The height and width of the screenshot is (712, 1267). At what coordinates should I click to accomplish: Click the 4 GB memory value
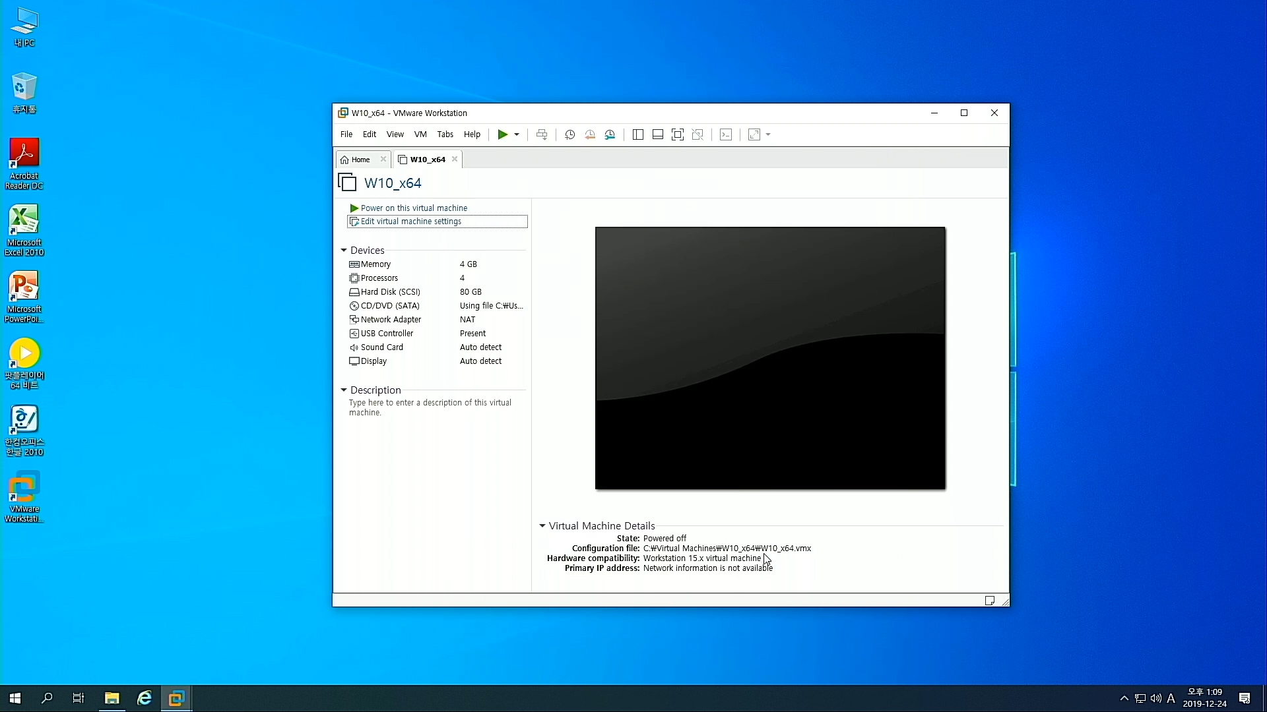click(x=469, y=264)
